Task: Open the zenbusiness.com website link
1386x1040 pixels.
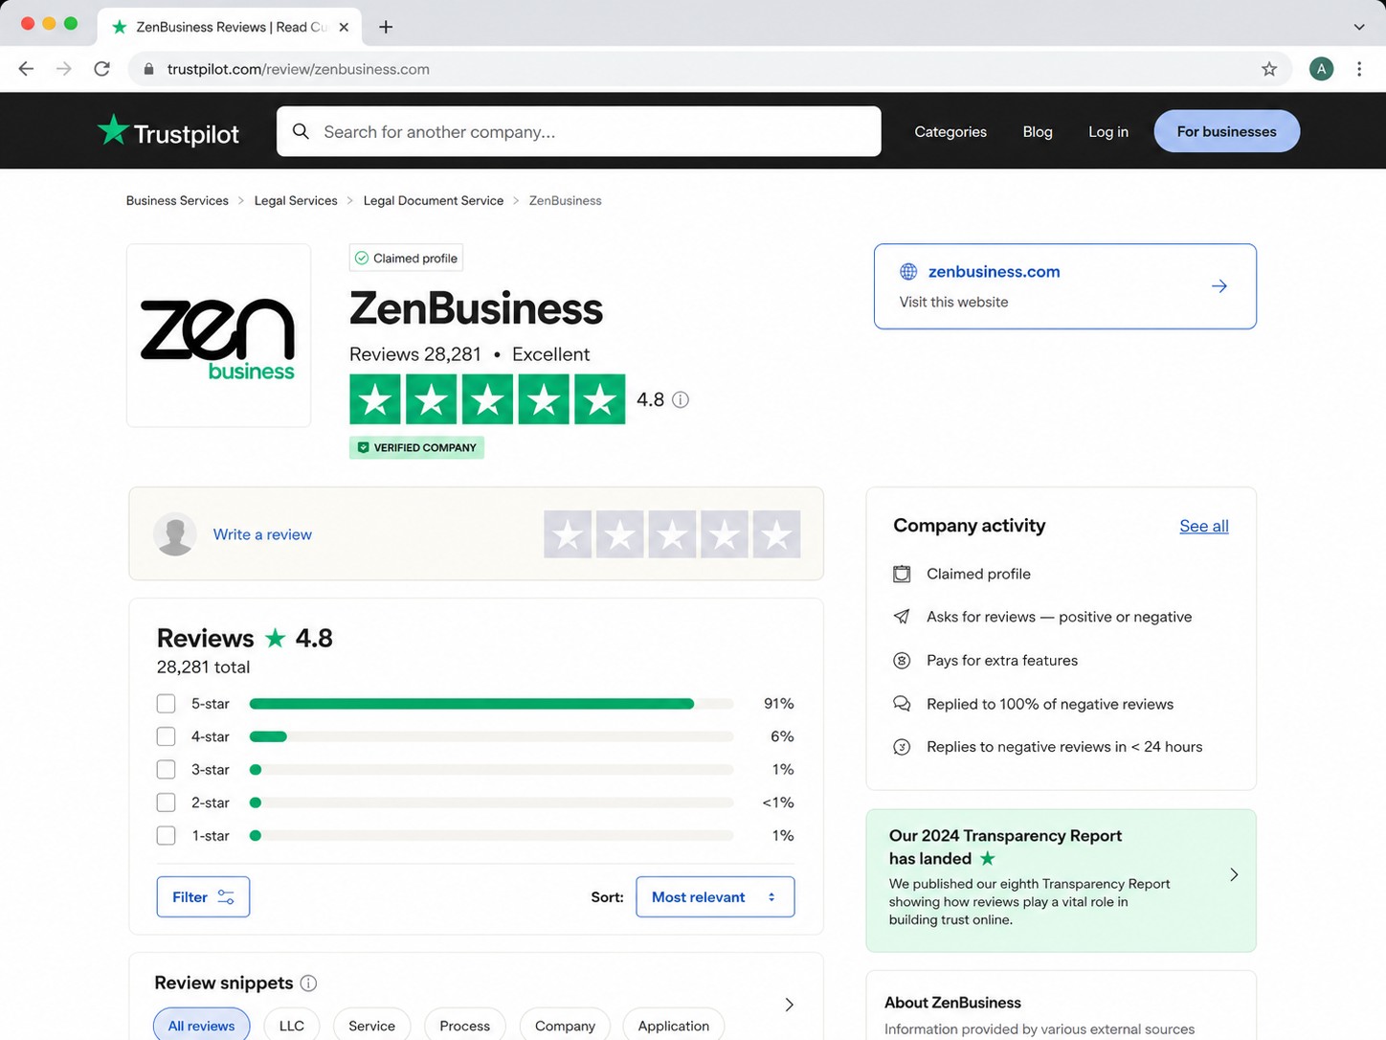Action: (994, 272)
